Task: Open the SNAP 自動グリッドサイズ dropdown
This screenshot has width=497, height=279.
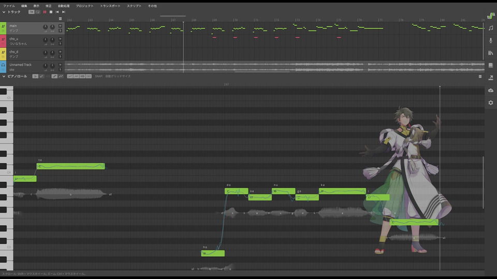Action: (x=118, y=76)
